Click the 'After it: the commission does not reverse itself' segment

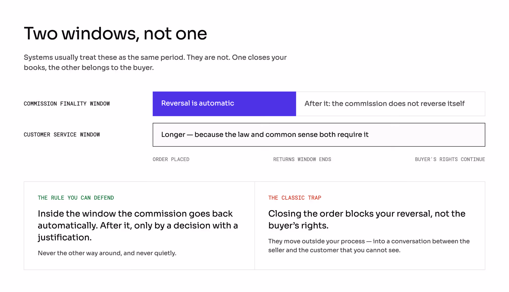click(390, 104)
